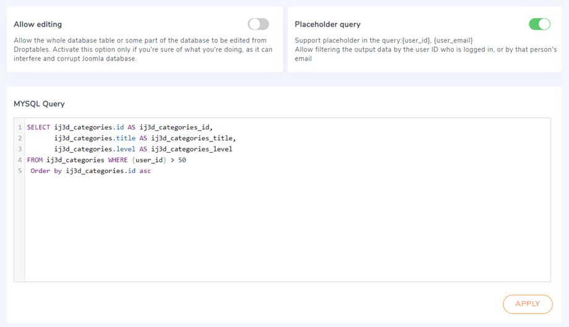Place cursor at the value 50
Screen dimensions: 569x327
coord(182,160)
